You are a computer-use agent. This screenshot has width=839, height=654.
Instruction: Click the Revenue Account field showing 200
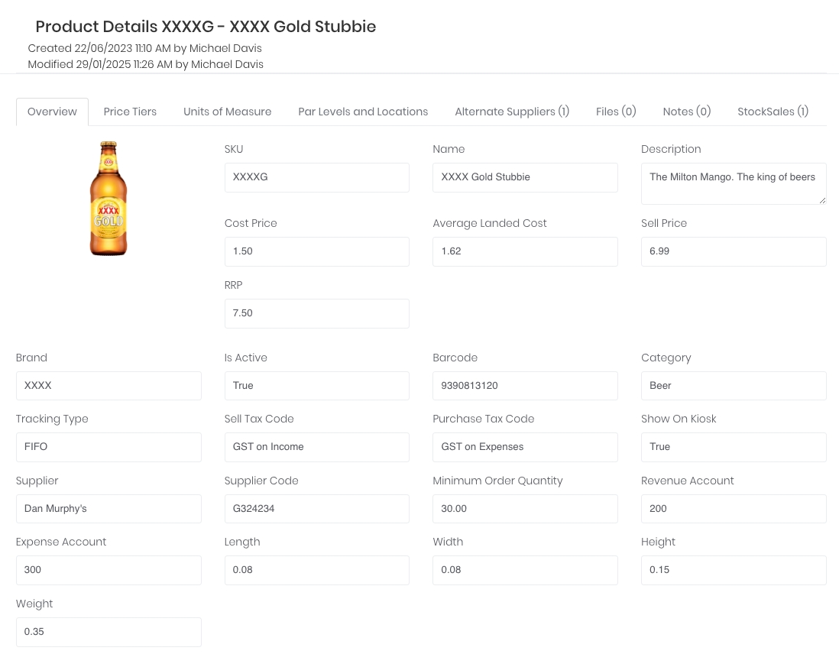(734, 509)
